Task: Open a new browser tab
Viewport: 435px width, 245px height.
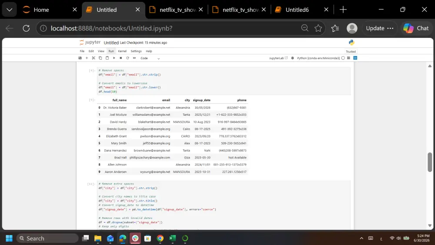Action: coord(343,10)
